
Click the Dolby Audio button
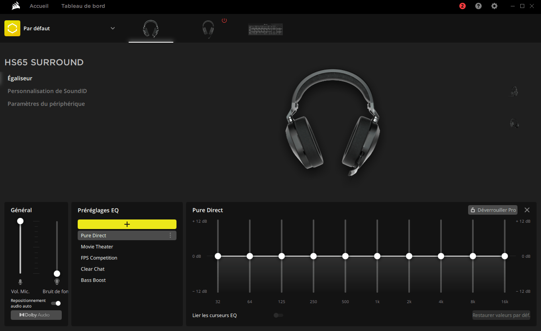point(36,315)
